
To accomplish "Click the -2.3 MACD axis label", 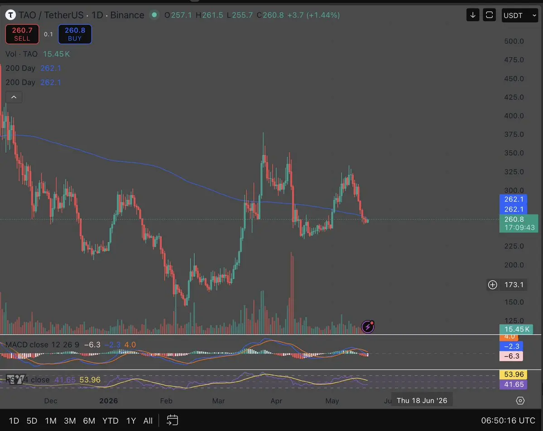I will point(511,346).
